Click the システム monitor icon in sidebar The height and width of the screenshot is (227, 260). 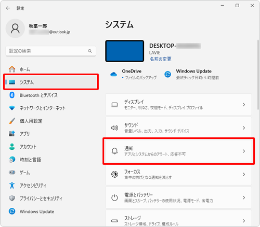[12, 82]
